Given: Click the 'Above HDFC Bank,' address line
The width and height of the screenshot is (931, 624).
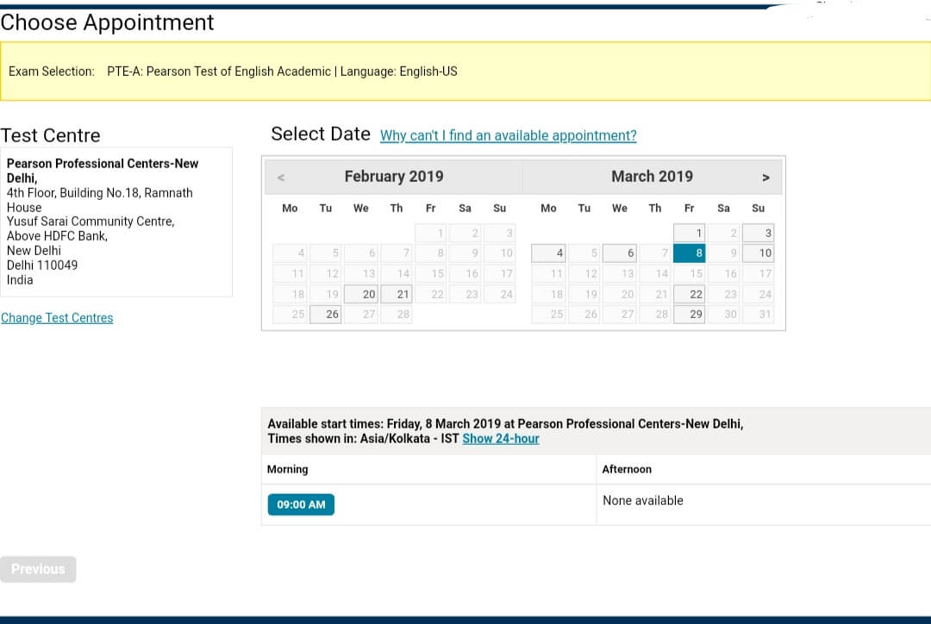Looking at the screenshot, I should point(57,236).
